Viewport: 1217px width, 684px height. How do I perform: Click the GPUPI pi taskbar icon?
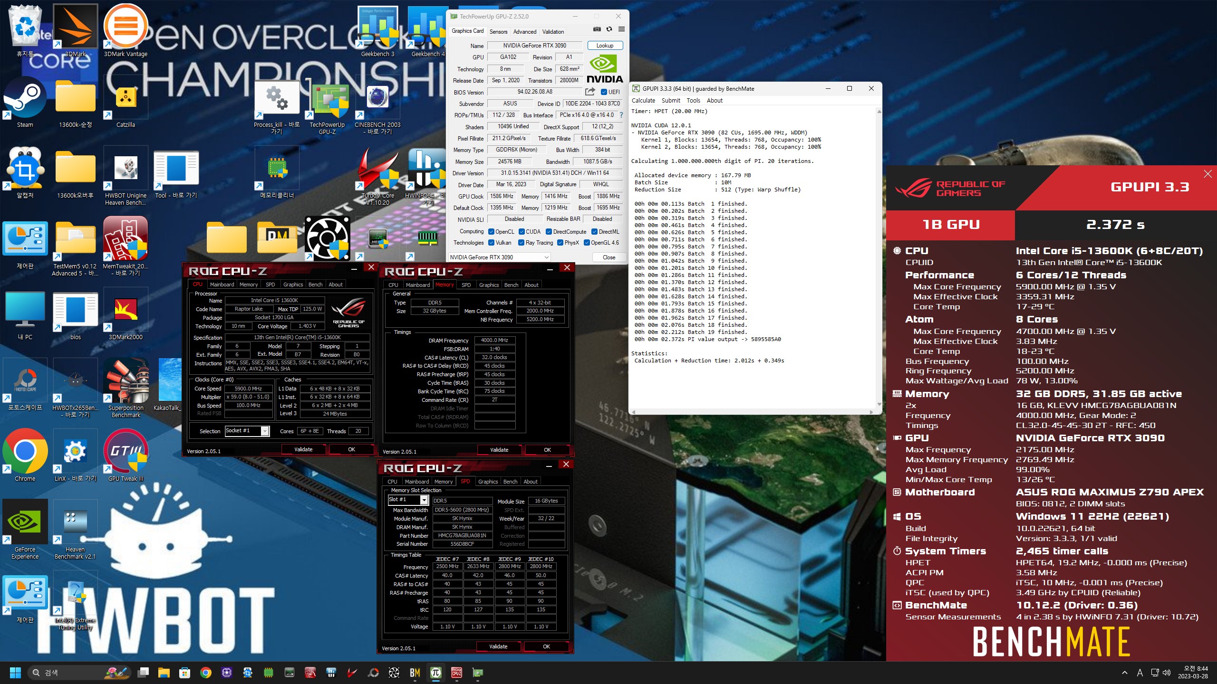(x=436, y=673)
